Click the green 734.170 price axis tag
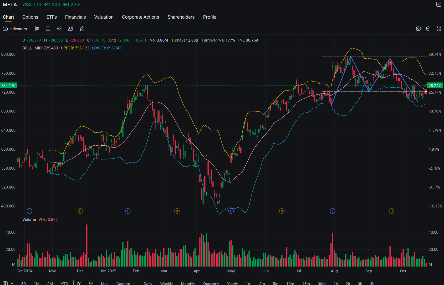The width and height of the screenshot is (444, 285). (x=8, y=85)
